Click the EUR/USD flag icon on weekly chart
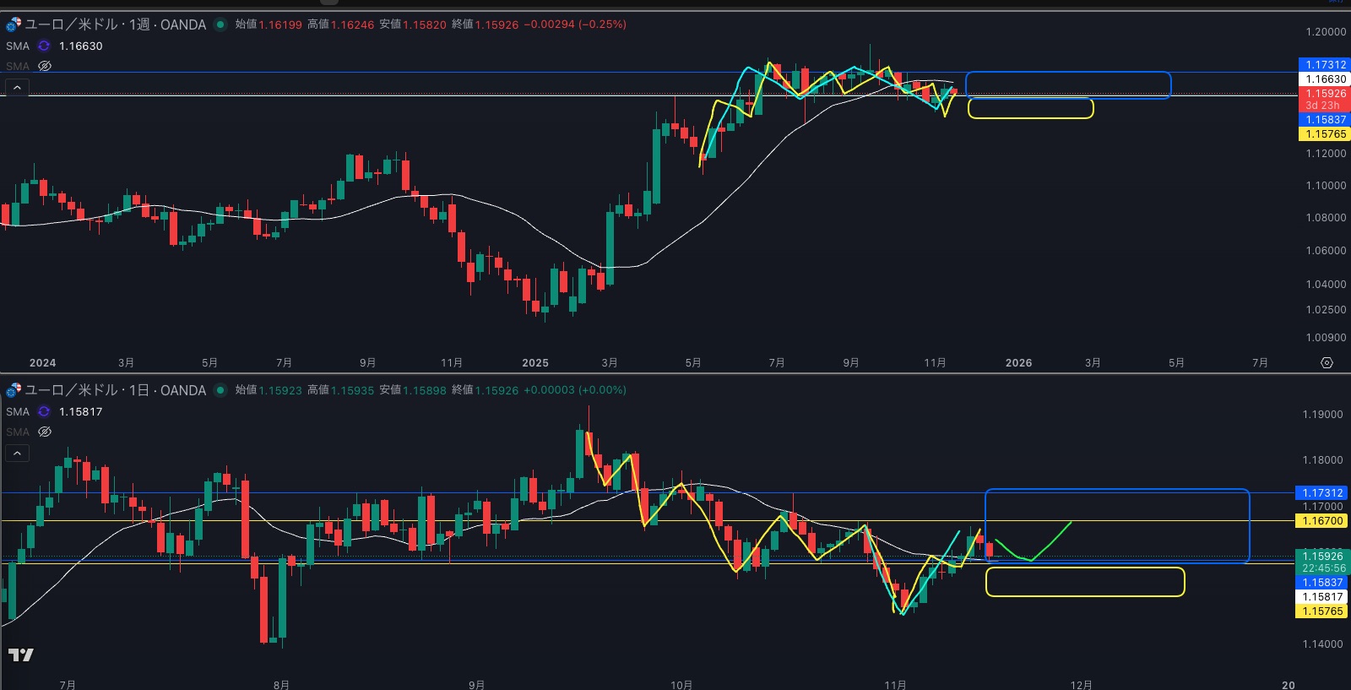The height and width of the screenshot is (690, 1351). [x=14, y=24]
